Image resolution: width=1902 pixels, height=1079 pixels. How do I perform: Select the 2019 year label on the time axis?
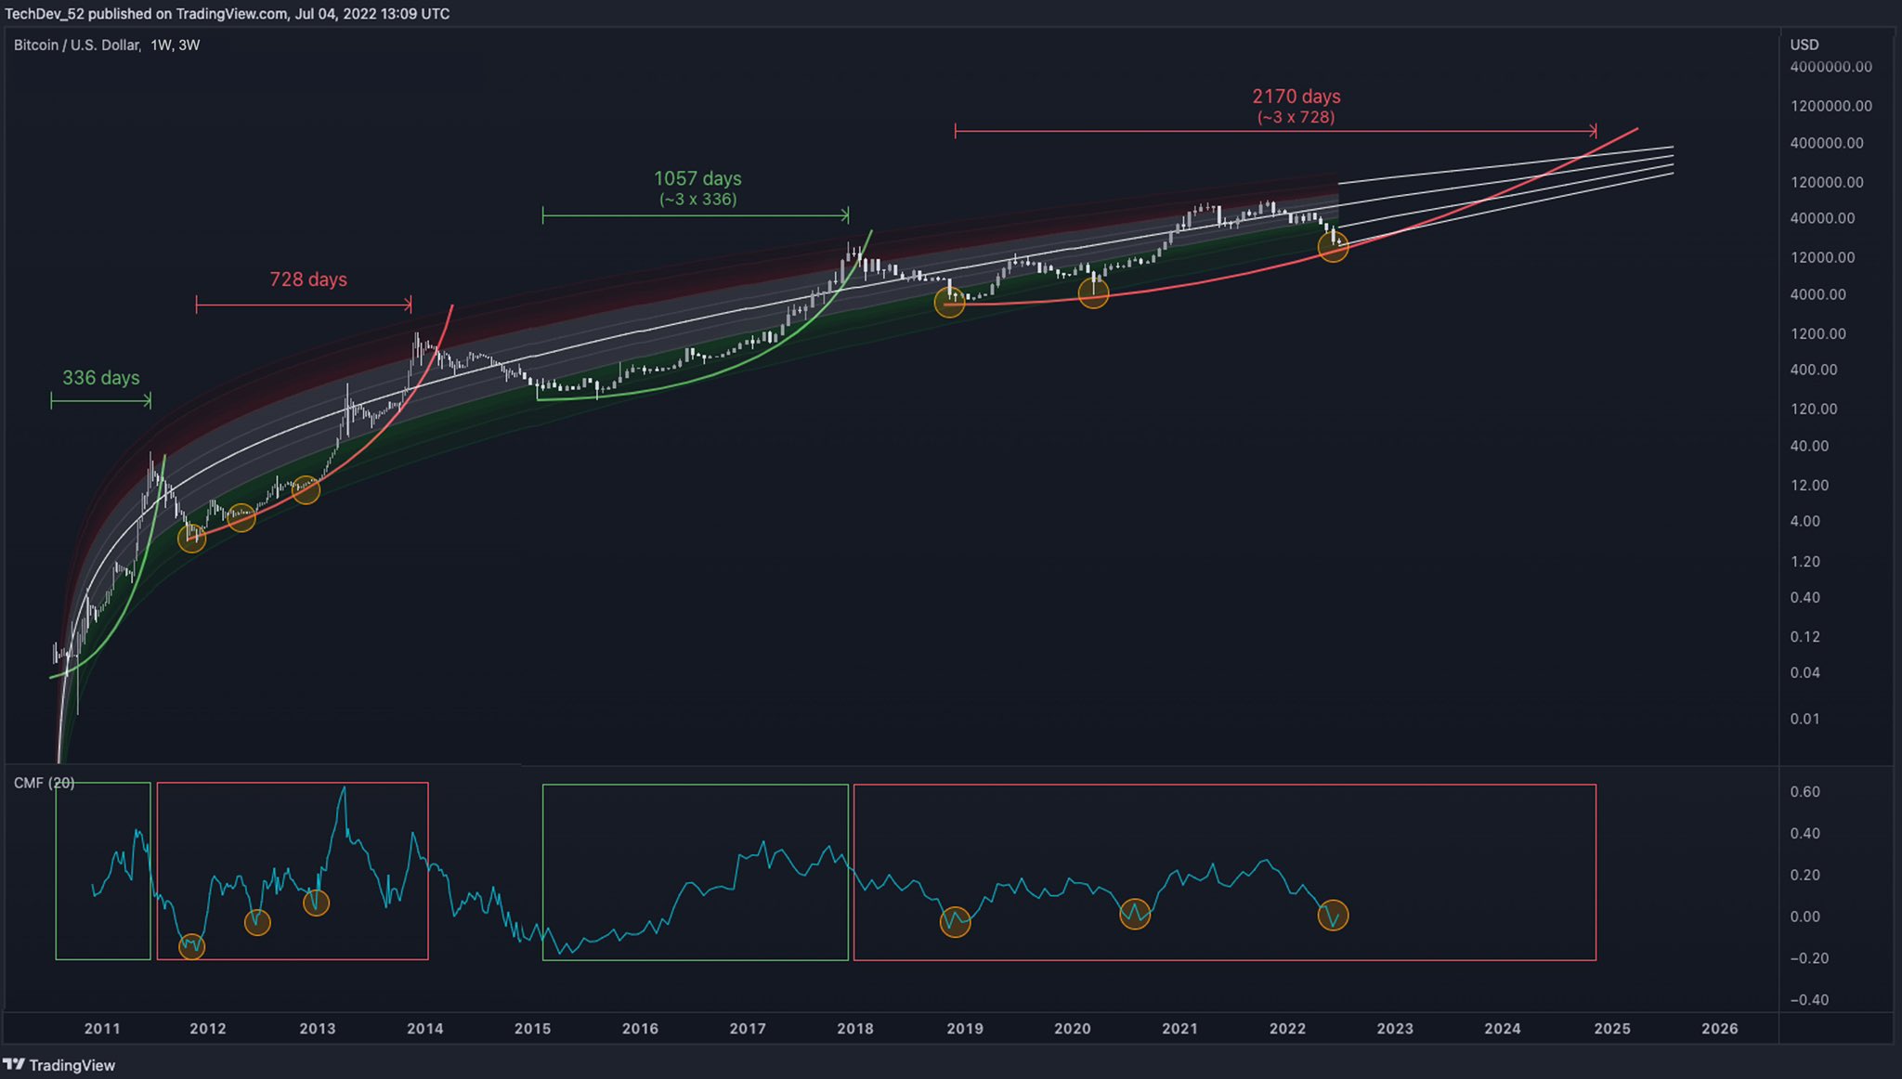[965, 1029]
